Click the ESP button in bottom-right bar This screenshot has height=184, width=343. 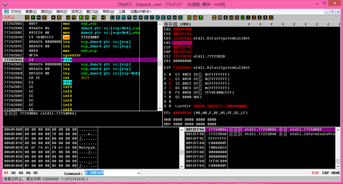[315, 173]
